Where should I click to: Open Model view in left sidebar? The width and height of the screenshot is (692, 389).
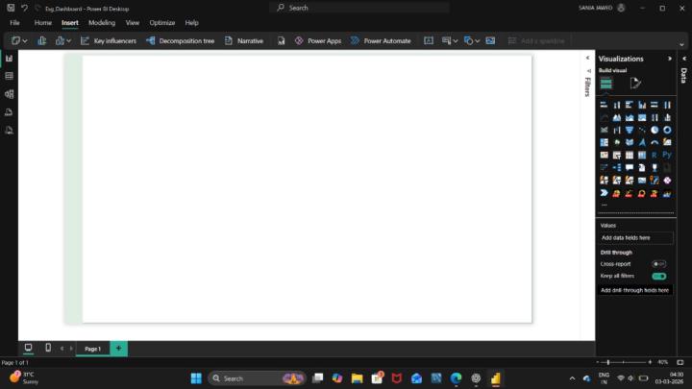[9, 94]
